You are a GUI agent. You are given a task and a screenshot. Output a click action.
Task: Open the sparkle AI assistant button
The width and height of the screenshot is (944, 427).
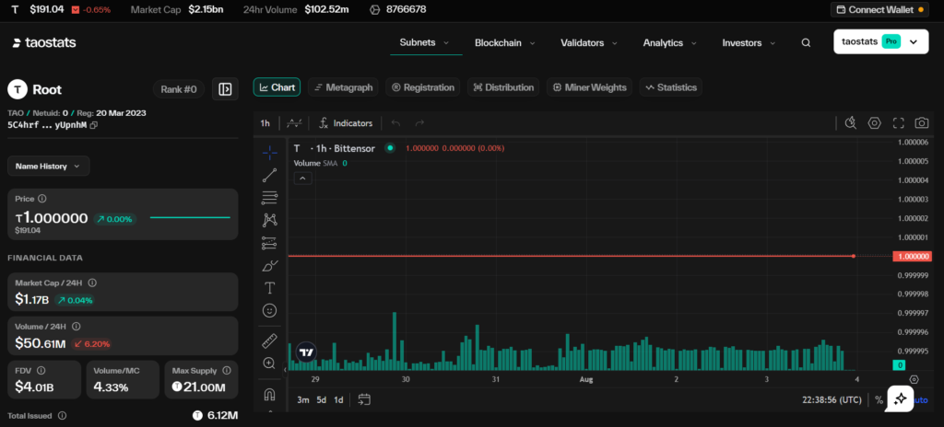(x=900, y=398)
